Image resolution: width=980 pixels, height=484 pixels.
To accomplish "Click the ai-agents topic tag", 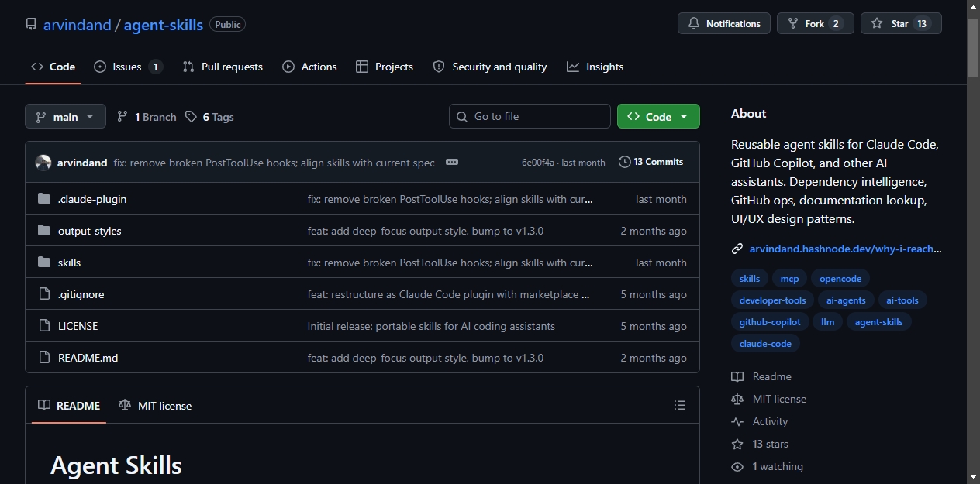I will point(846,300).
